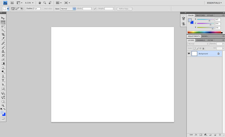Toggle Lock image pixels
The image size is (225, 137).
(198, 48)
